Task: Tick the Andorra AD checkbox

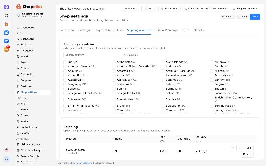Action: coord(163,67)
